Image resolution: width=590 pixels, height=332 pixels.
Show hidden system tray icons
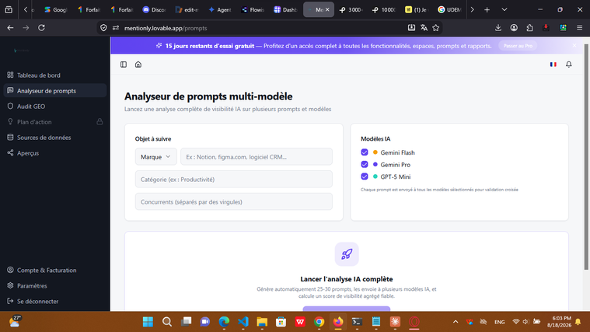tap(456, 322)
